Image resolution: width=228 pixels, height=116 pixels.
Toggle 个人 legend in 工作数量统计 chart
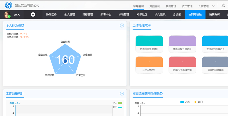[x=117, y=103]
